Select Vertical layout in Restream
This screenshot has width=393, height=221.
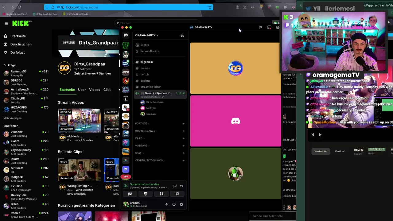coord(340,151)
